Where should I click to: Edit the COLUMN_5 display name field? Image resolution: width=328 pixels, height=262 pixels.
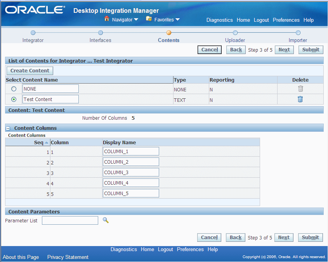tap(131, 193)
